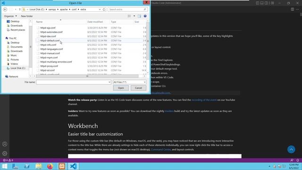Click the Back arrow in Open File dialog
This screenshot has height=170, width=302.
[5, 9]
